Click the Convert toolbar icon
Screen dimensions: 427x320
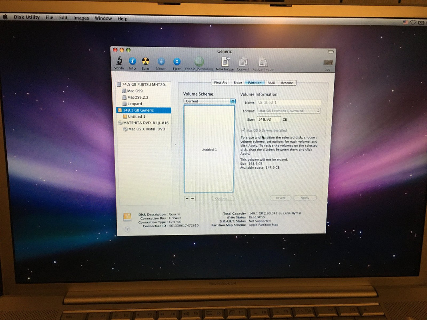[x=243, y=62]
